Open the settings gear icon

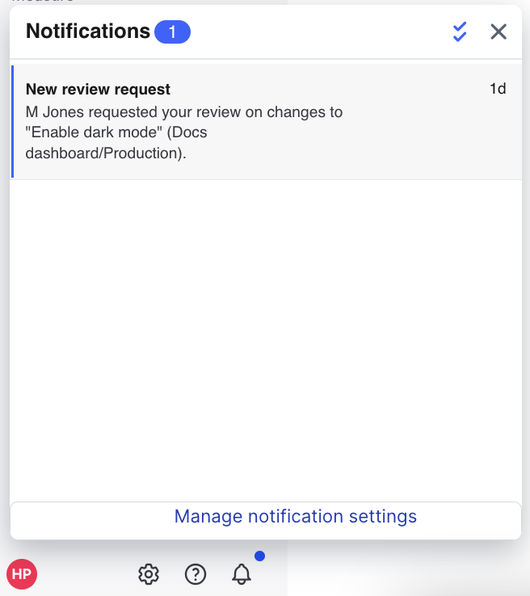click(148, 574)
